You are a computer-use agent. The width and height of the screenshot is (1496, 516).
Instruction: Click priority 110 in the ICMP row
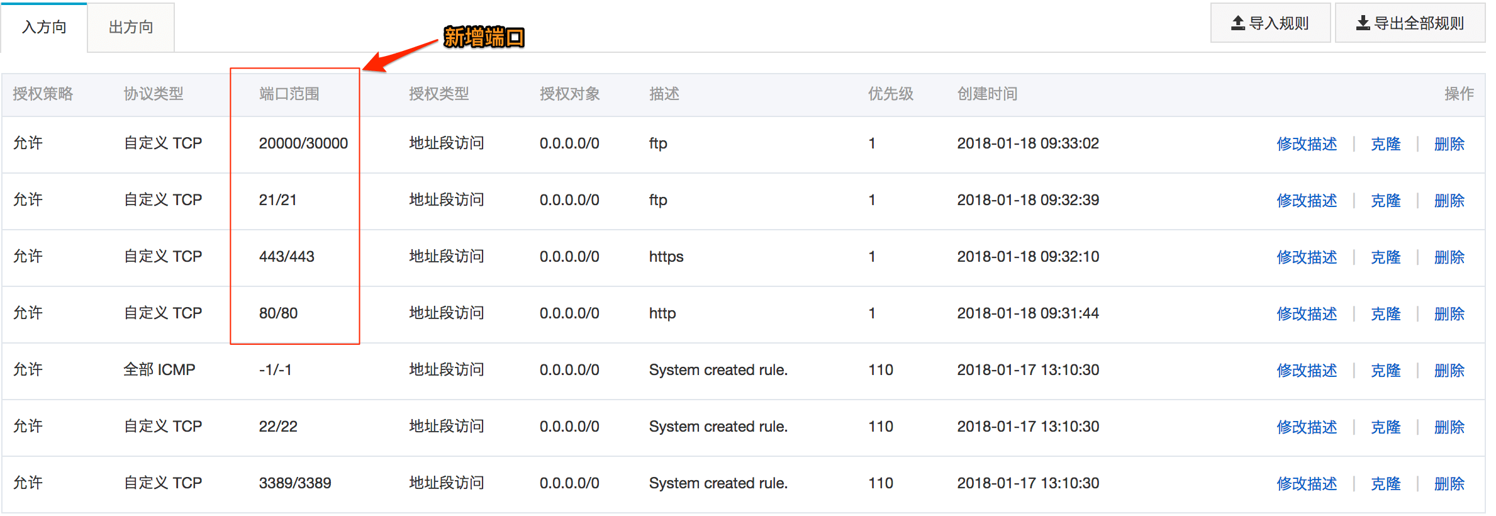point(881,370)
